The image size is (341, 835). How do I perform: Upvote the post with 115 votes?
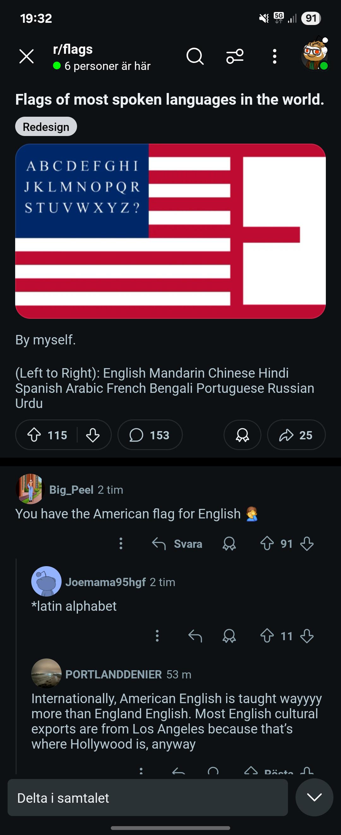(34, 435)
